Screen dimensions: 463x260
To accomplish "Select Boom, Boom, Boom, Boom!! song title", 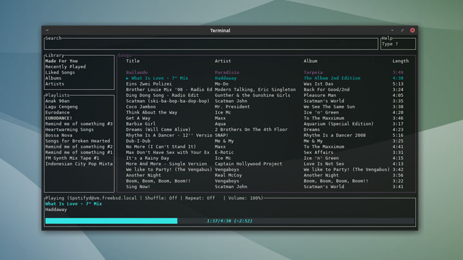I will 158,181.
